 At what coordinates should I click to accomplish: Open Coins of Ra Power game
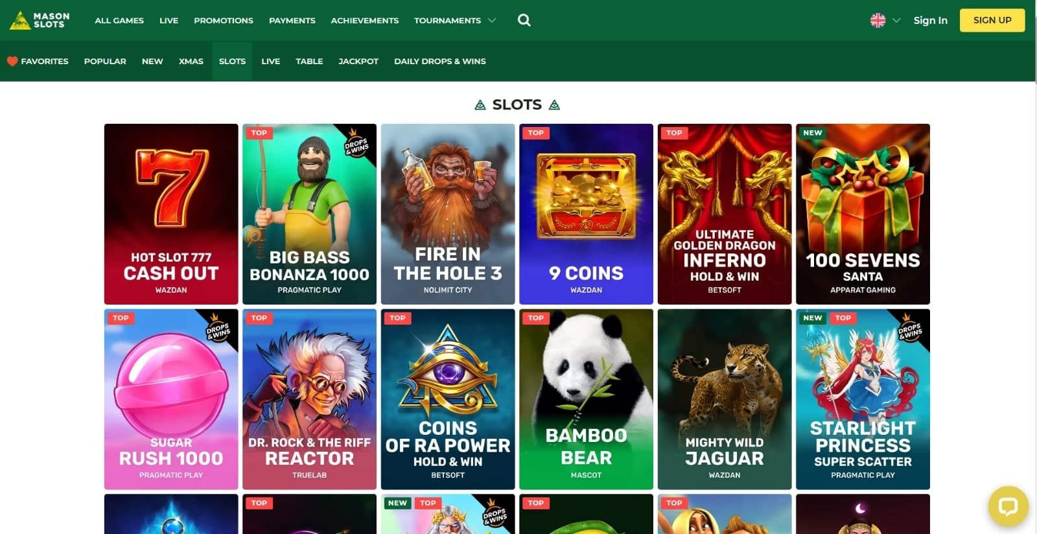tap(448, 399)
